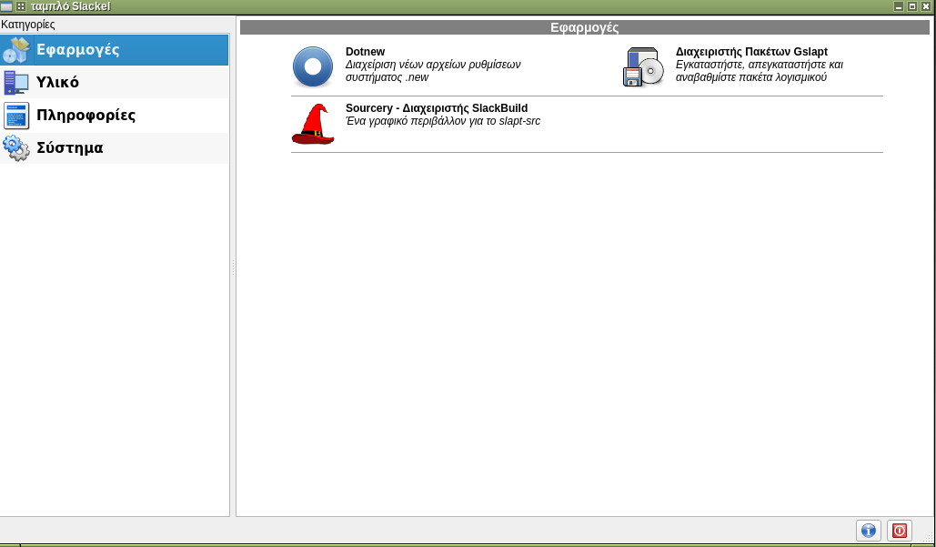Click the Sourcery - Διαχειριστής SlackBuild title

click(437, 108)
